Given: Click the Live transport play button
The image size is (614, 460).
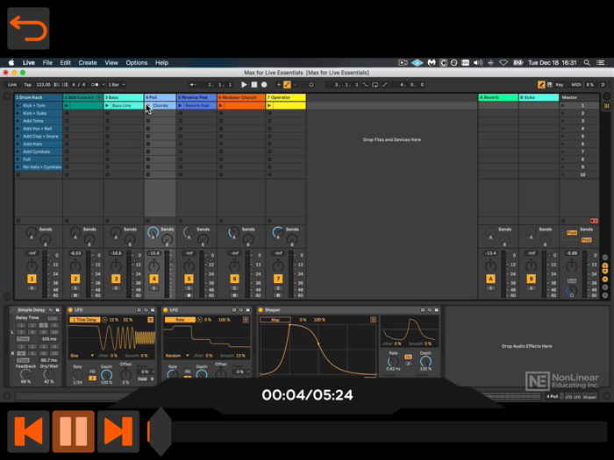Looking at the screenshot, I should (x=244, y=84).
